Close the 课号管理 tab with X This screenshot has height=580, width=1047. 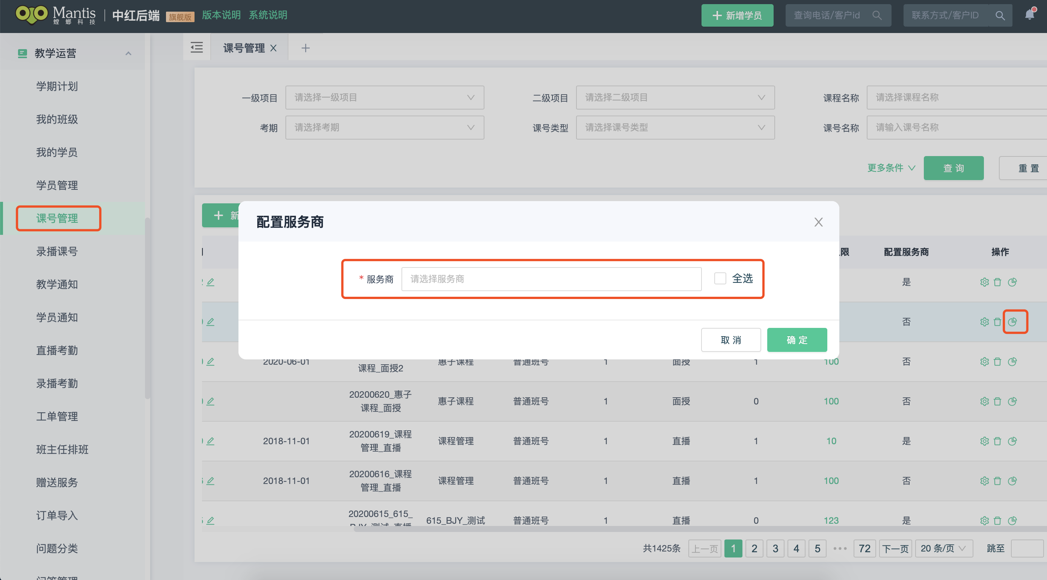pos(273,48)
